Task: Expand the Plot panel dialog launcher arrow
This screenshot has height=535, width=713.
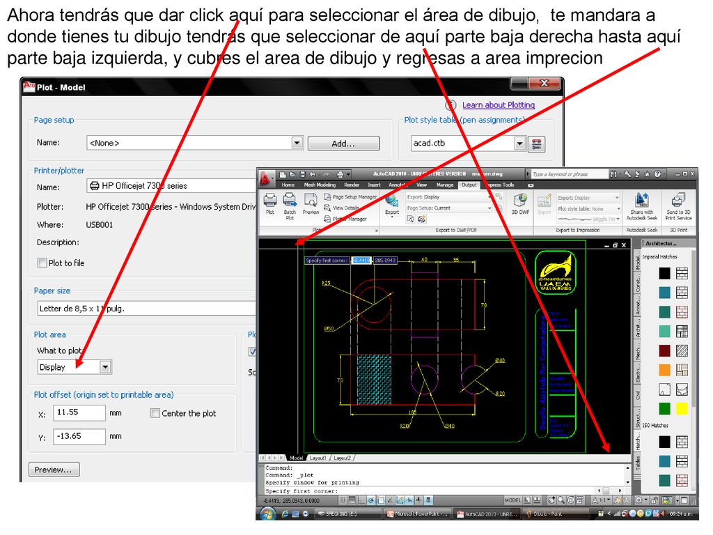Action: point(377,231)
